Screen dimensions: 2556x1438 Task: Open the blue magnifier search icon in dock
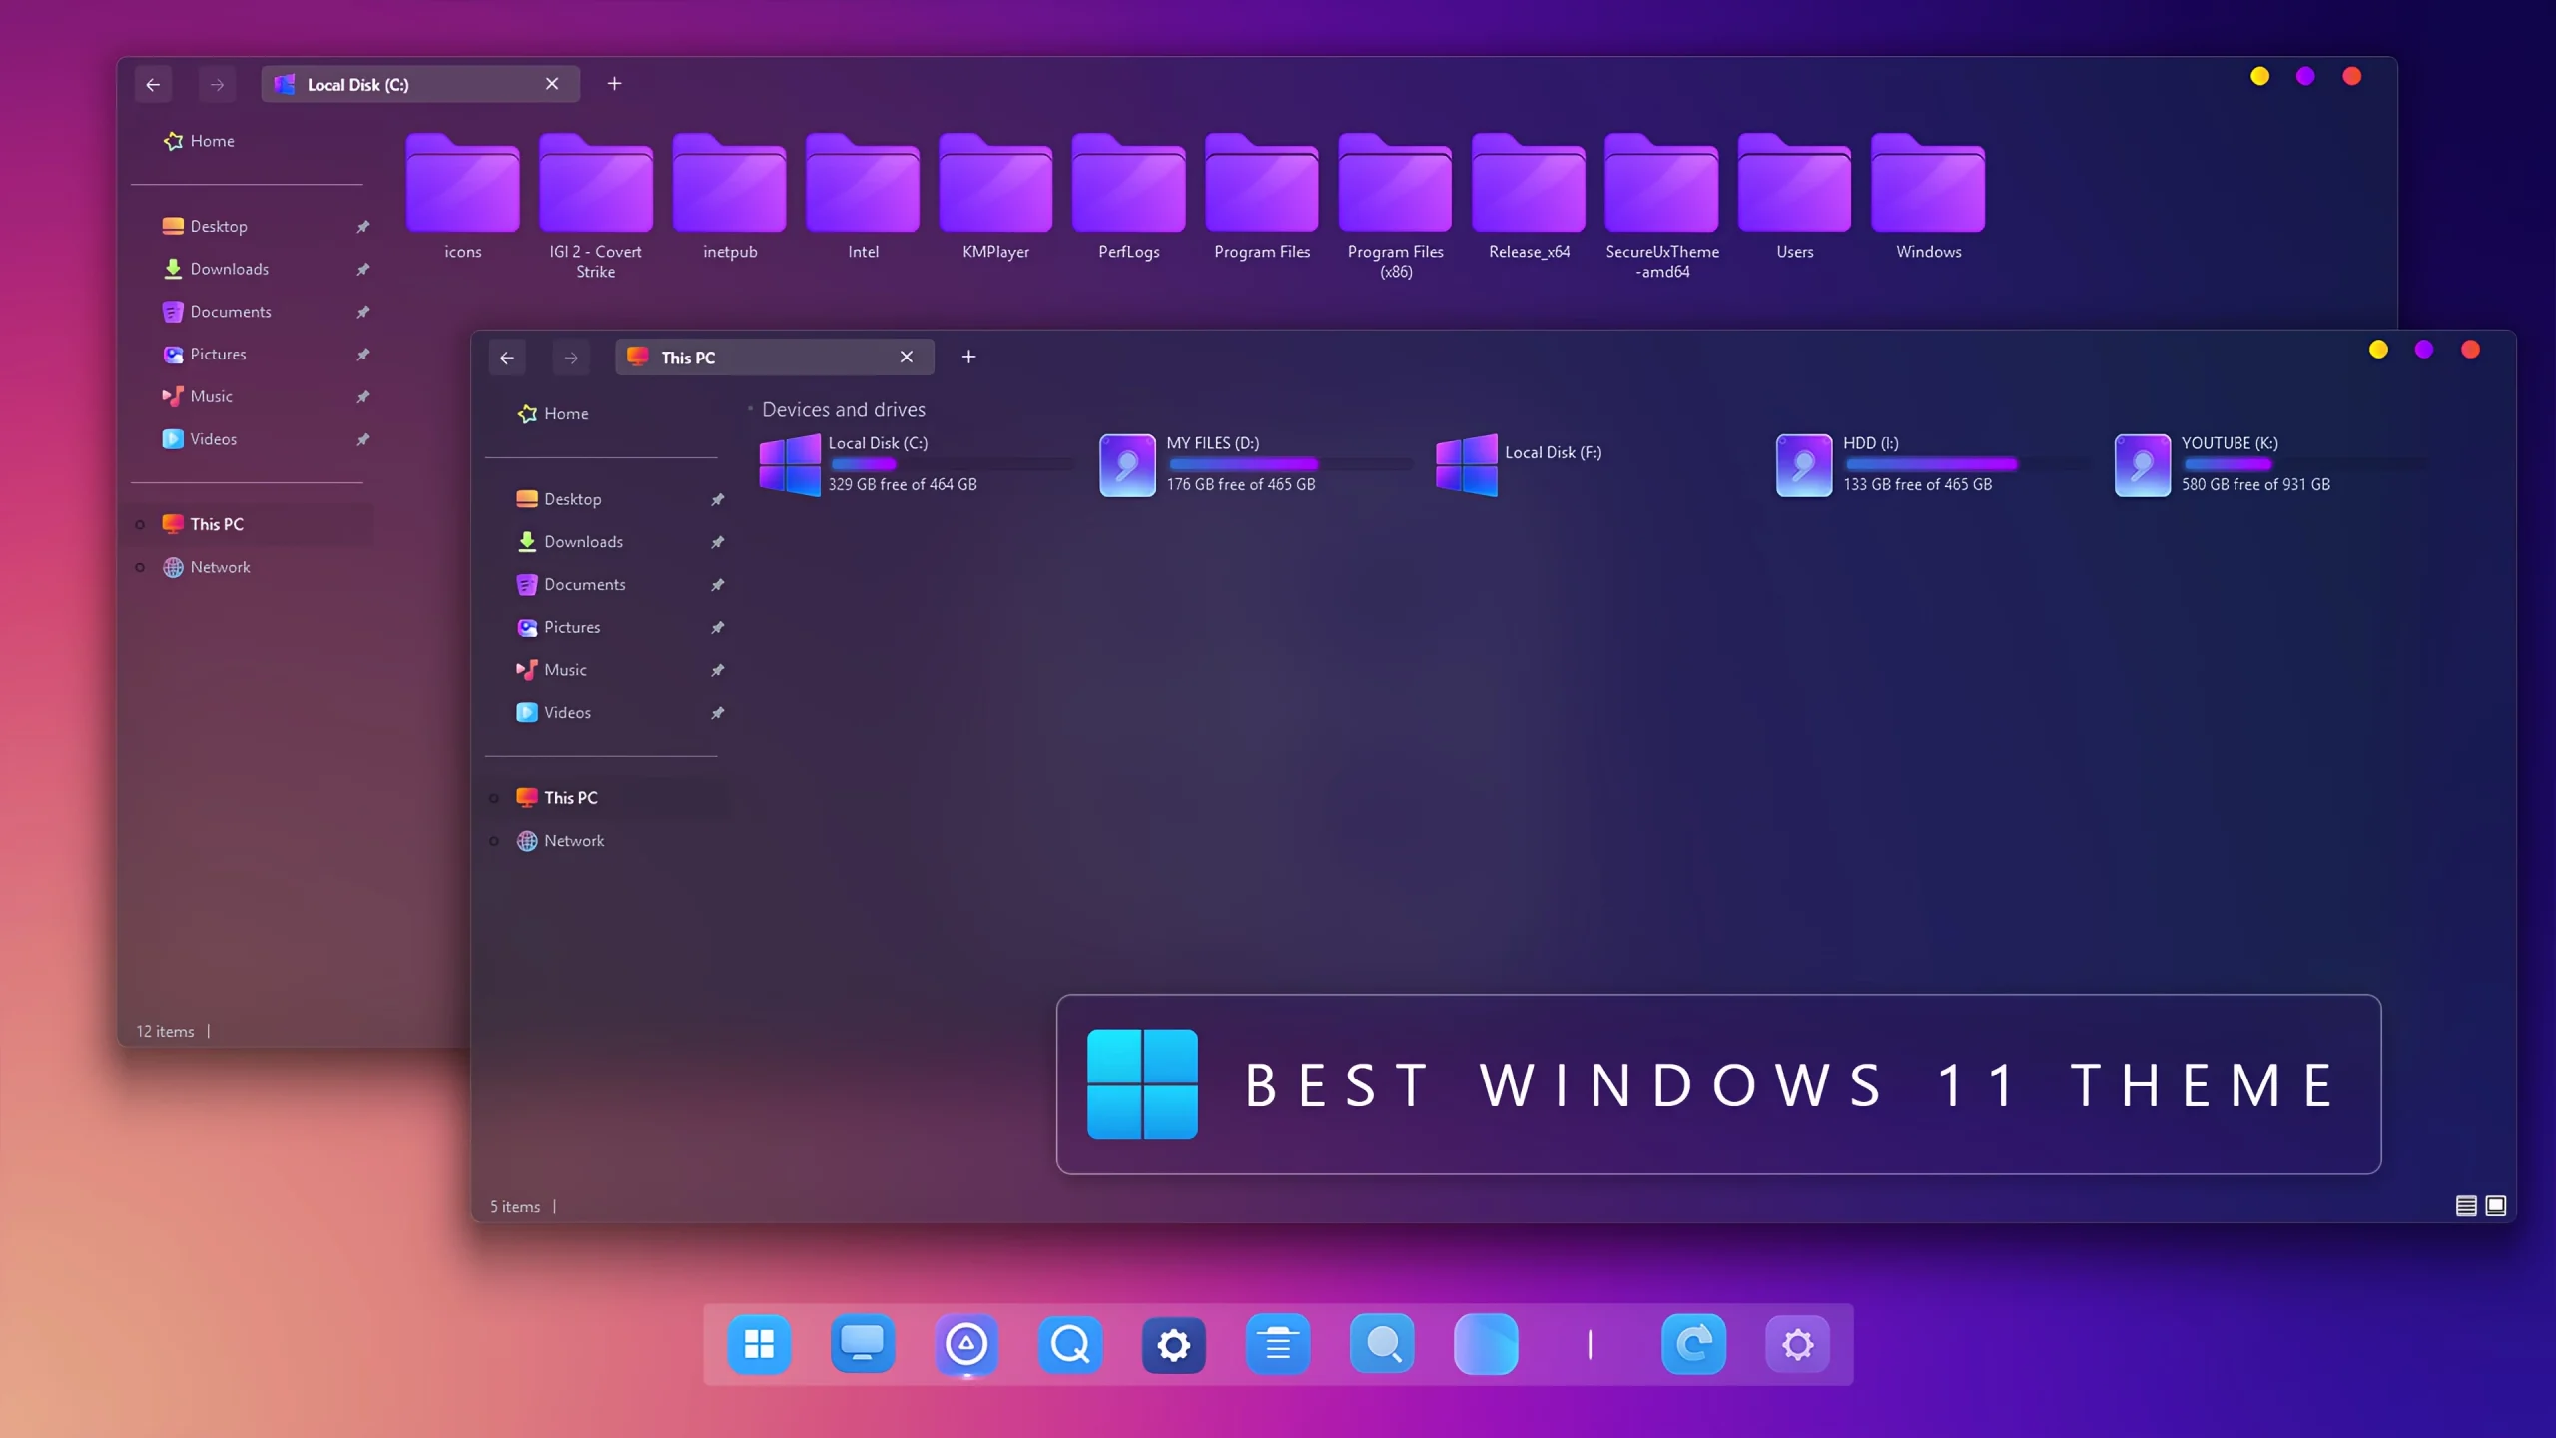[1382, 1344]
